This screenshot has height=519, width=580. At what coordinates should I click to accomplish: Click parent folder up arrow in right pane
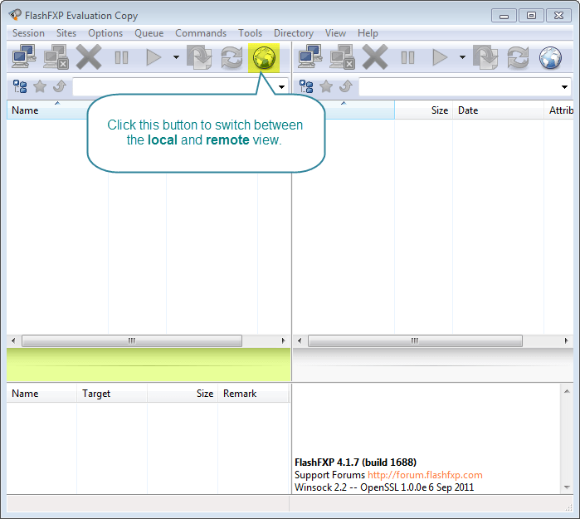coord(345,86)
